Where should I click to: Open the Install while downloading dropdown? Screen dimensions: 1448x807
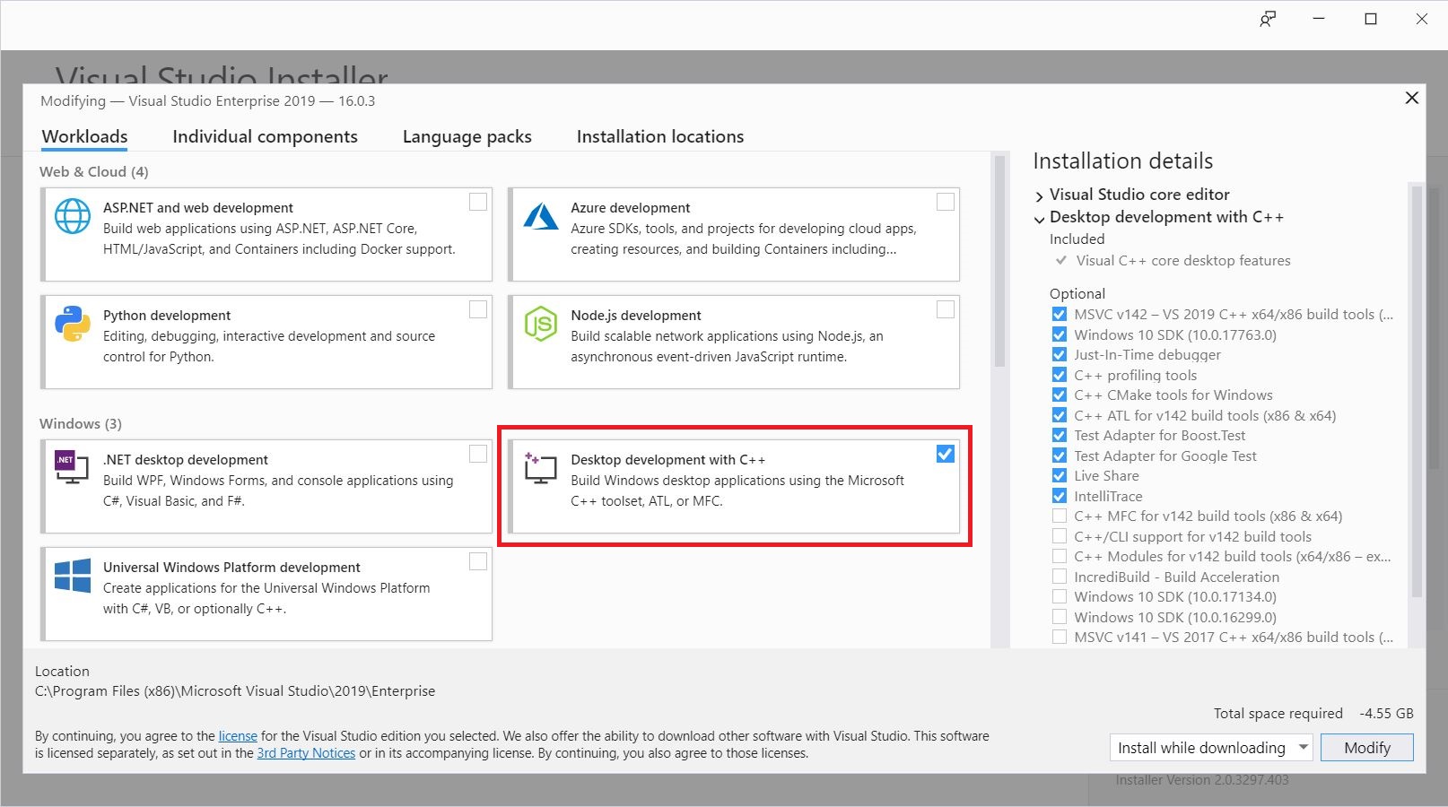pos(1302,747)
